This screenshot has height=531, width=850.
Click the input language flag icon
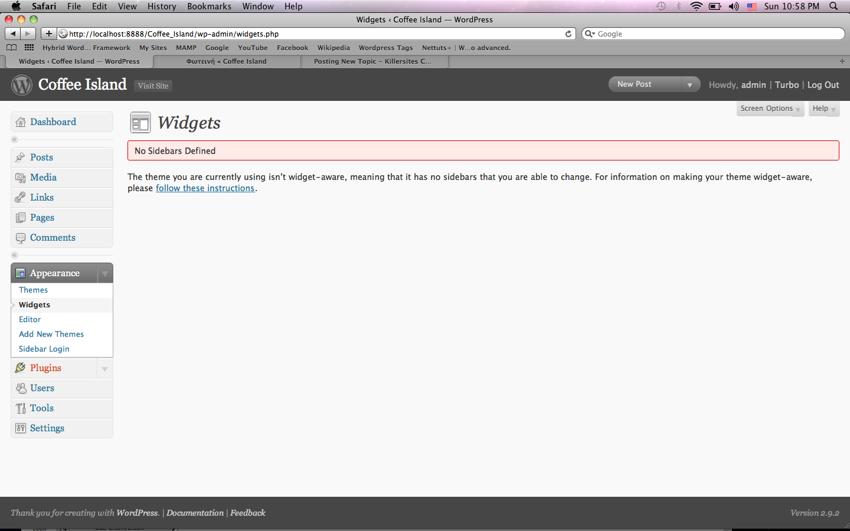(x=752, y=6)
